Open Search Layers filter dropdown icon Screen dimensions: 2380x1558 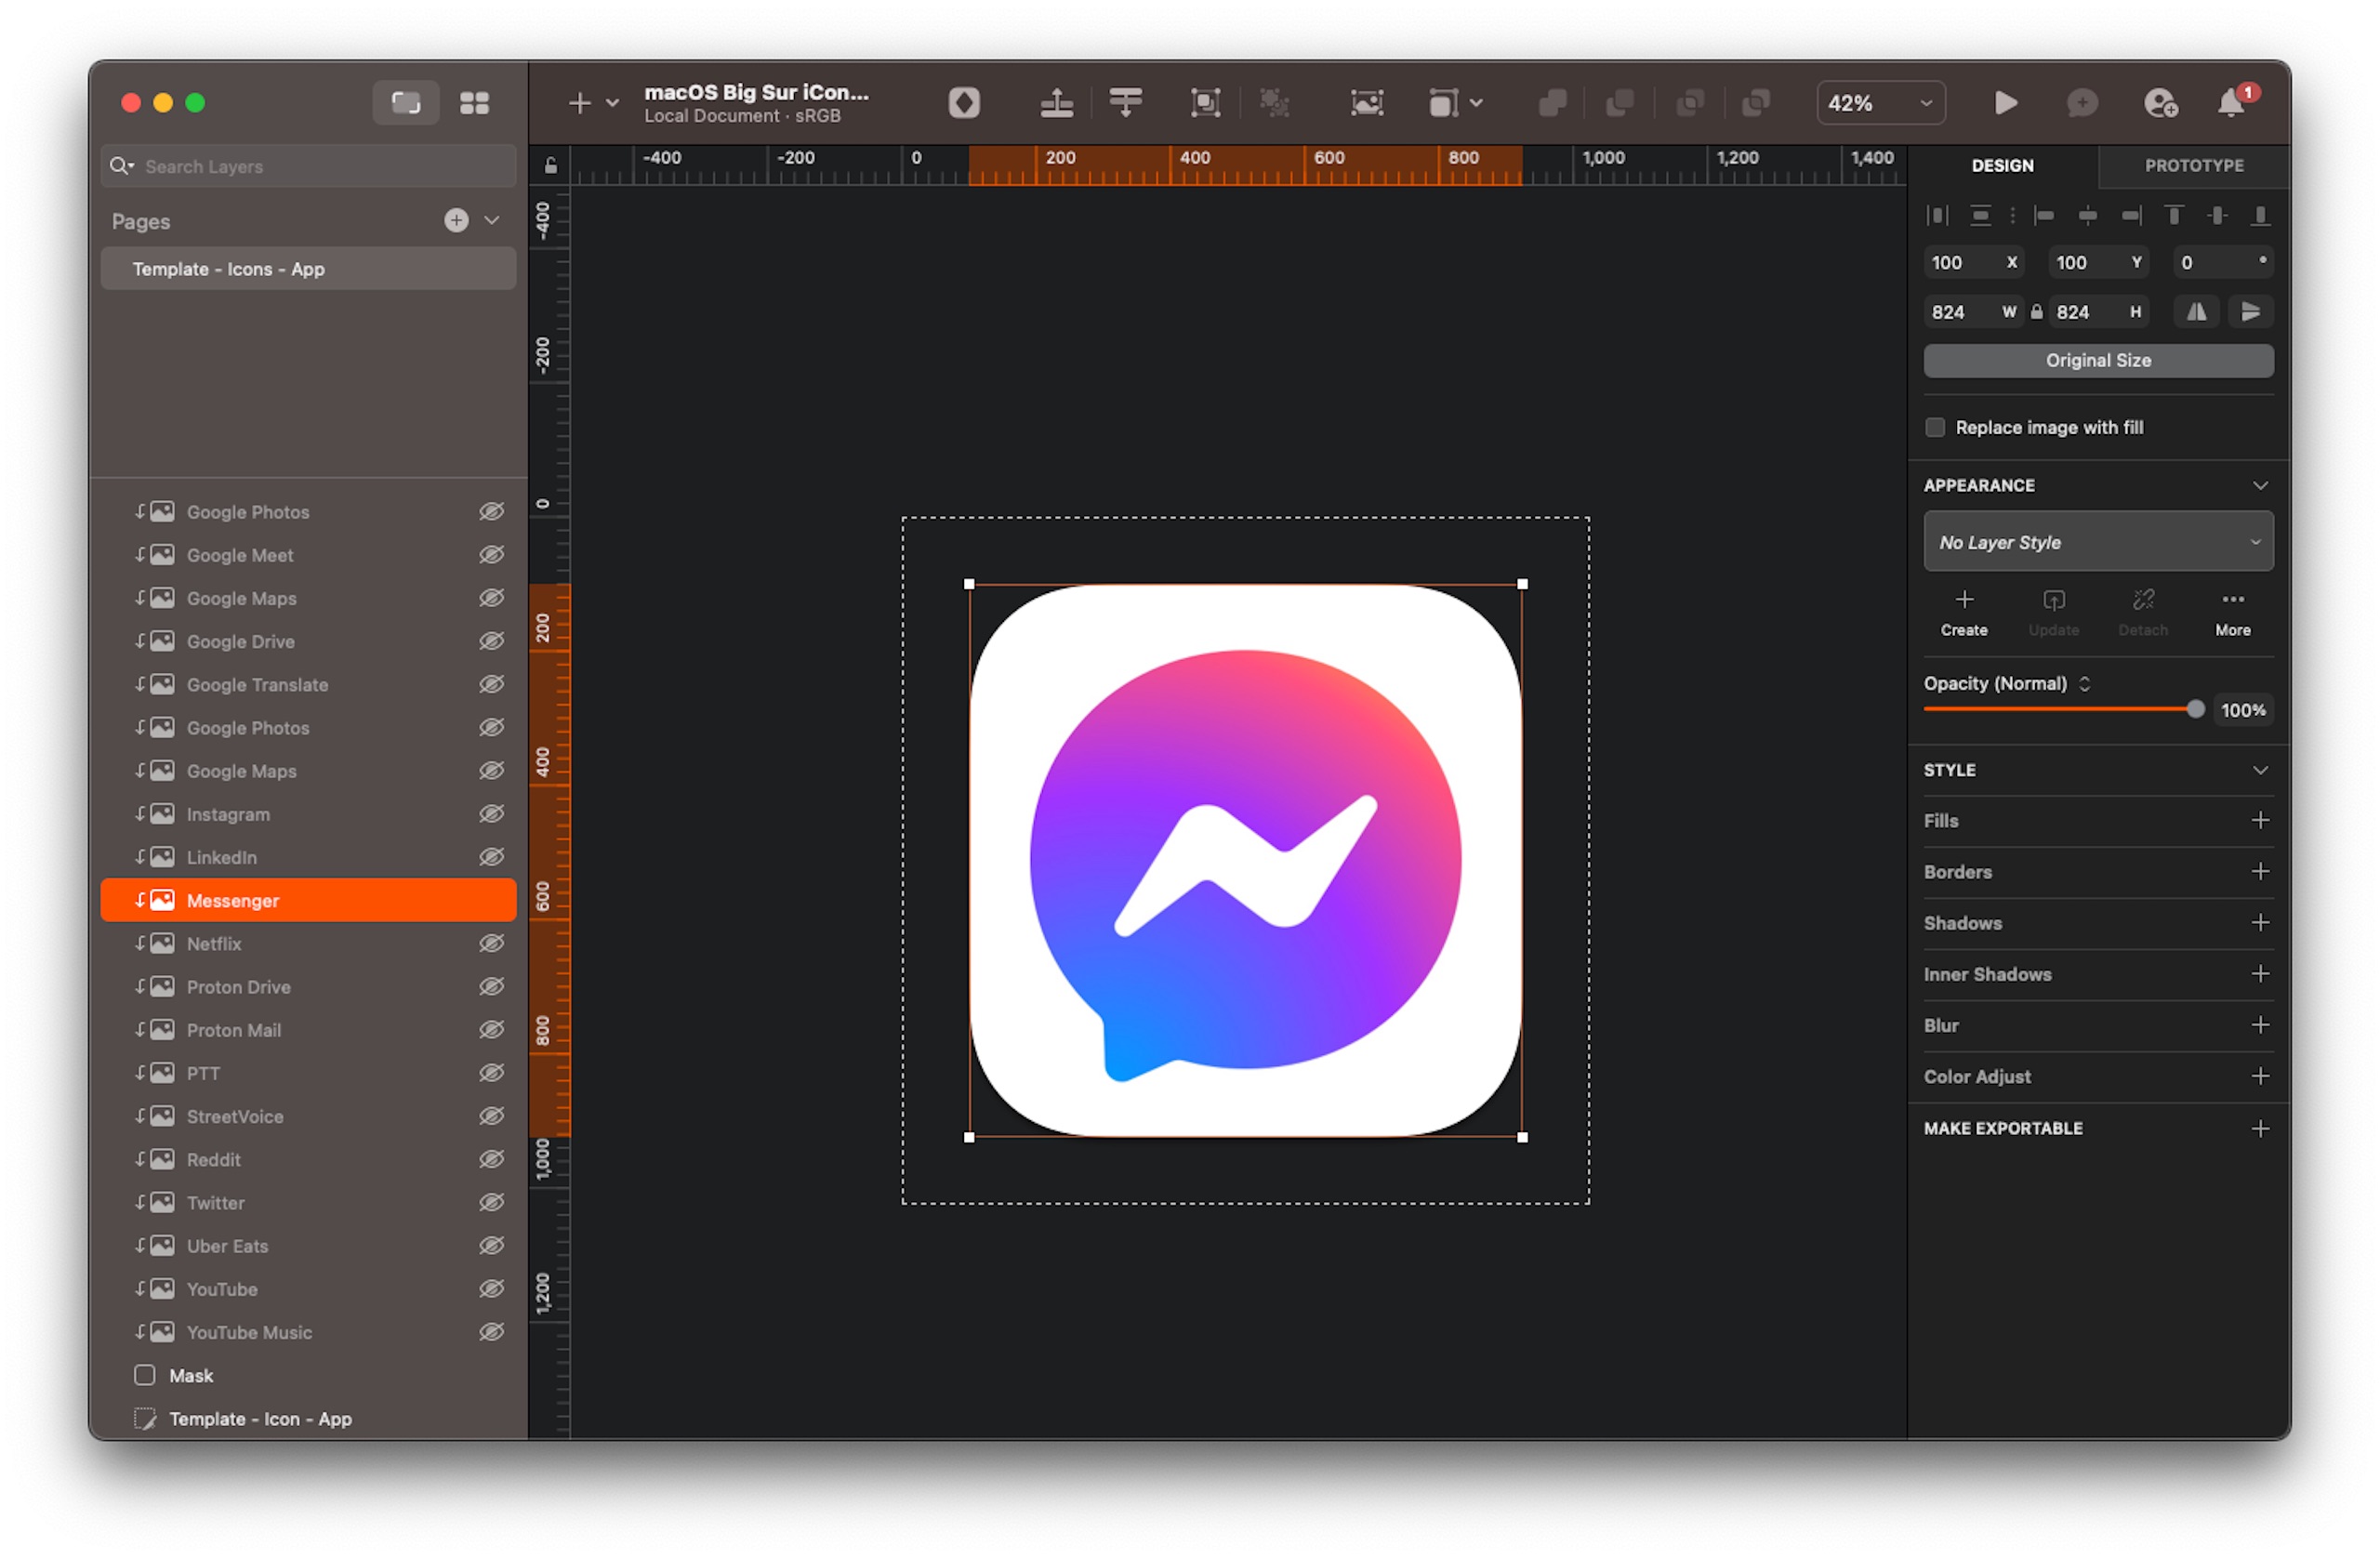(122, 166)
